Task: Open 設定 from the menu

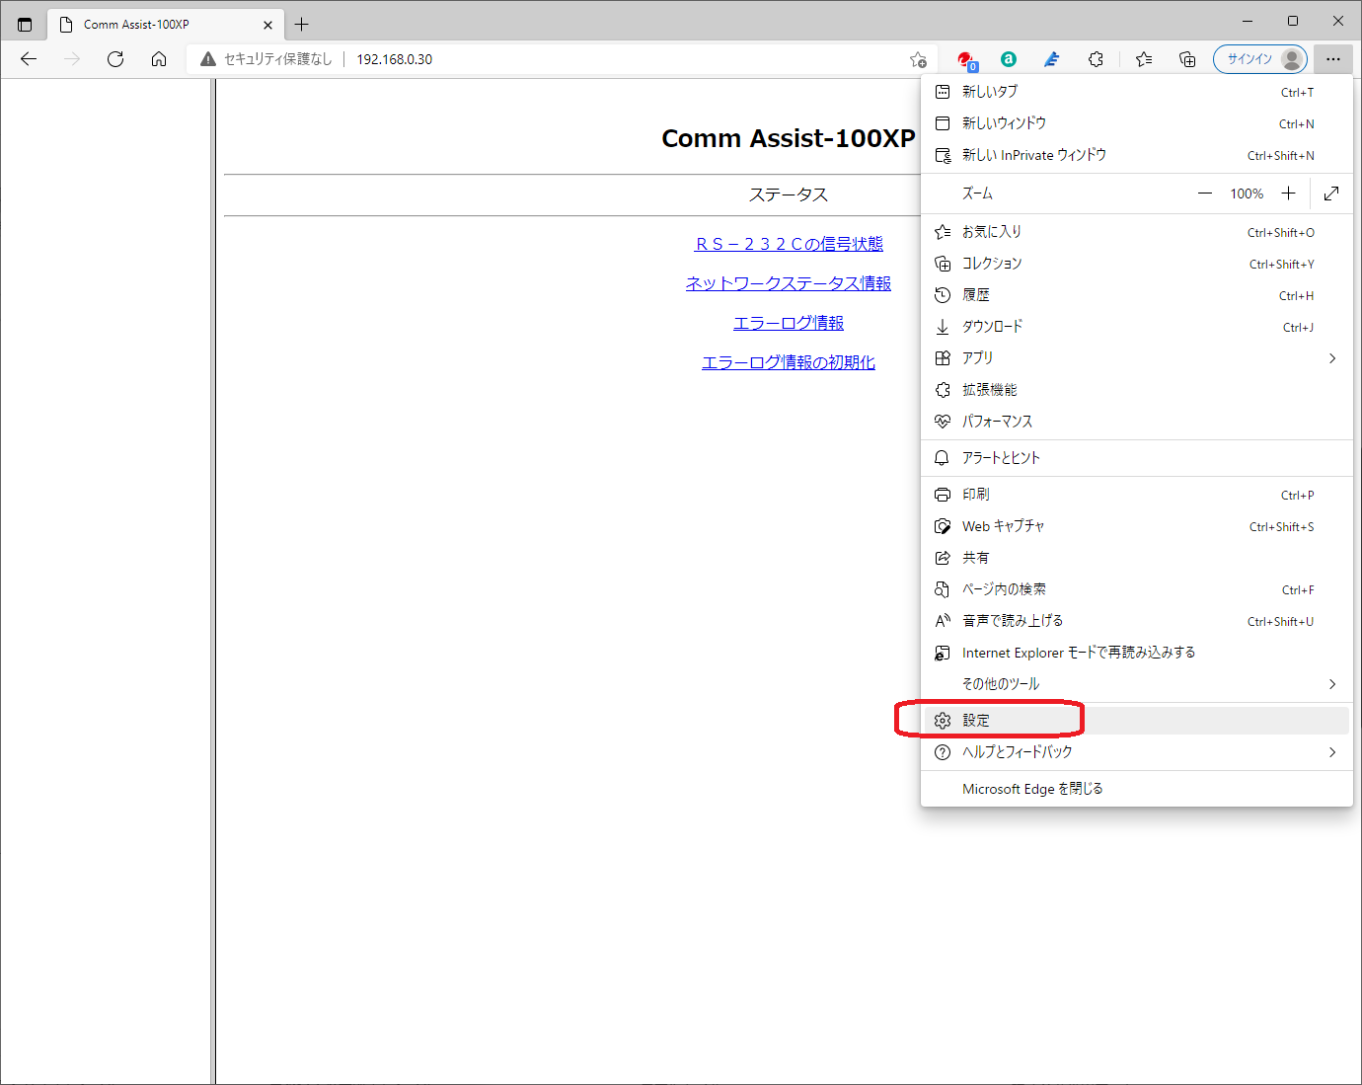Action: (1136, 721)
